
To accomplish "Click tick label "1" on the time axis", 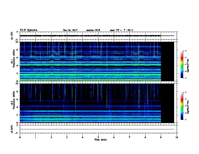I will (x=35, y=137).
